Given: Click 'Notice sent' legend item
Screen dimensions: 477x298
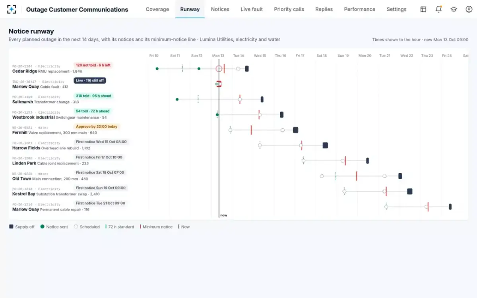Looking at the screenshot, I should pos(54,227).
